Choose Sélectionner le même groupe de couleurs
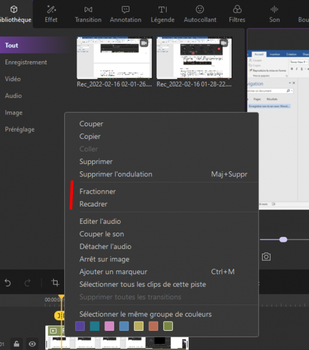 tap(161, 314)
